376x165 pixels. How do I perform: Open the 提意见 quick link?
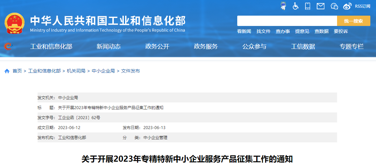[x=302, y=31]
